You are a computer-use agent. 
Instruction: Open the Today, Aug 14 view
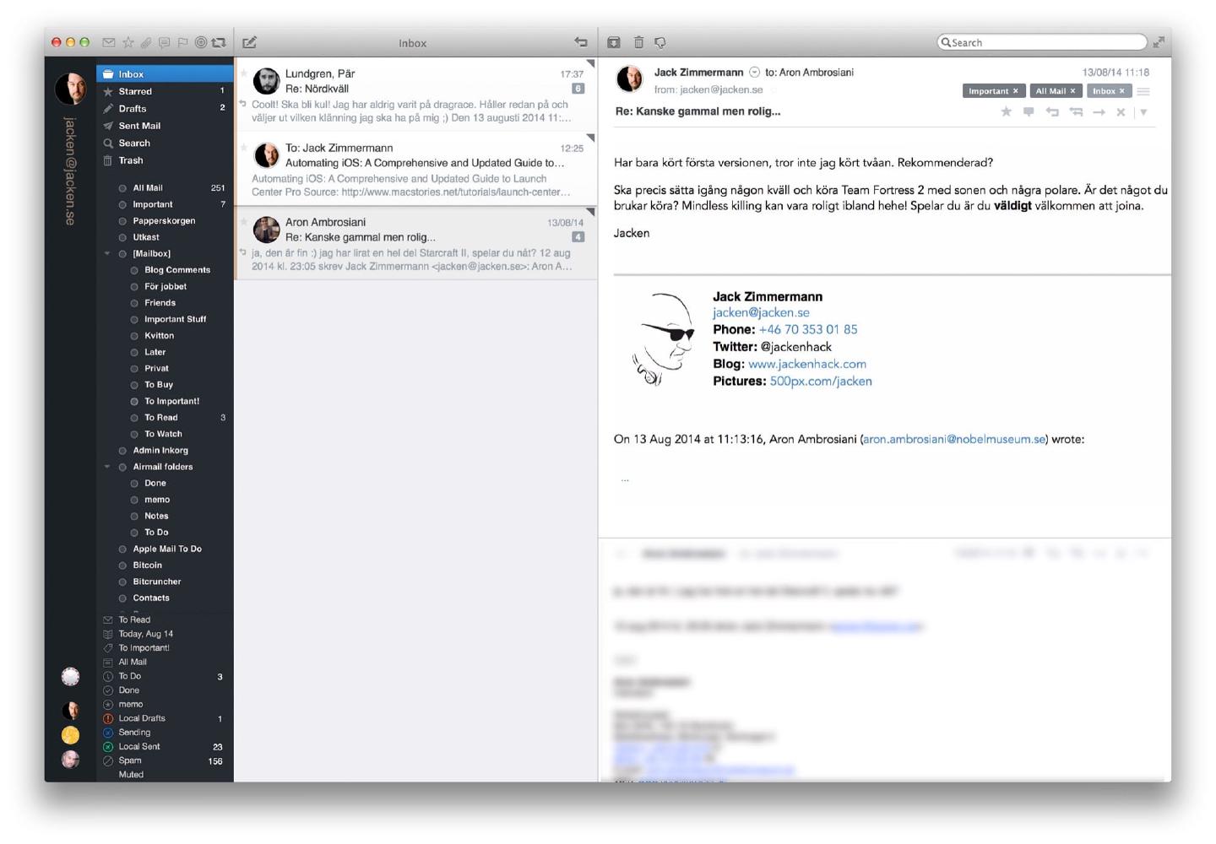pyautogui.click(x=165, y=634)
